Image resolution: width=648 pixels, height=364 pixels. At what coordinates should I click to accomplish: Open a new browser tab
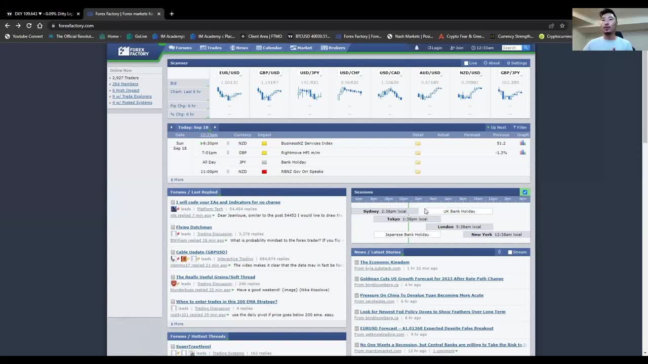click(x=172, y=14)
